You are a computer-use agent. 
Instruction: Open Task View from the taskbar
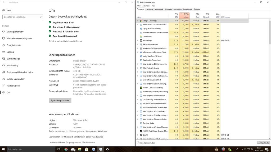(x=59, y=149)
